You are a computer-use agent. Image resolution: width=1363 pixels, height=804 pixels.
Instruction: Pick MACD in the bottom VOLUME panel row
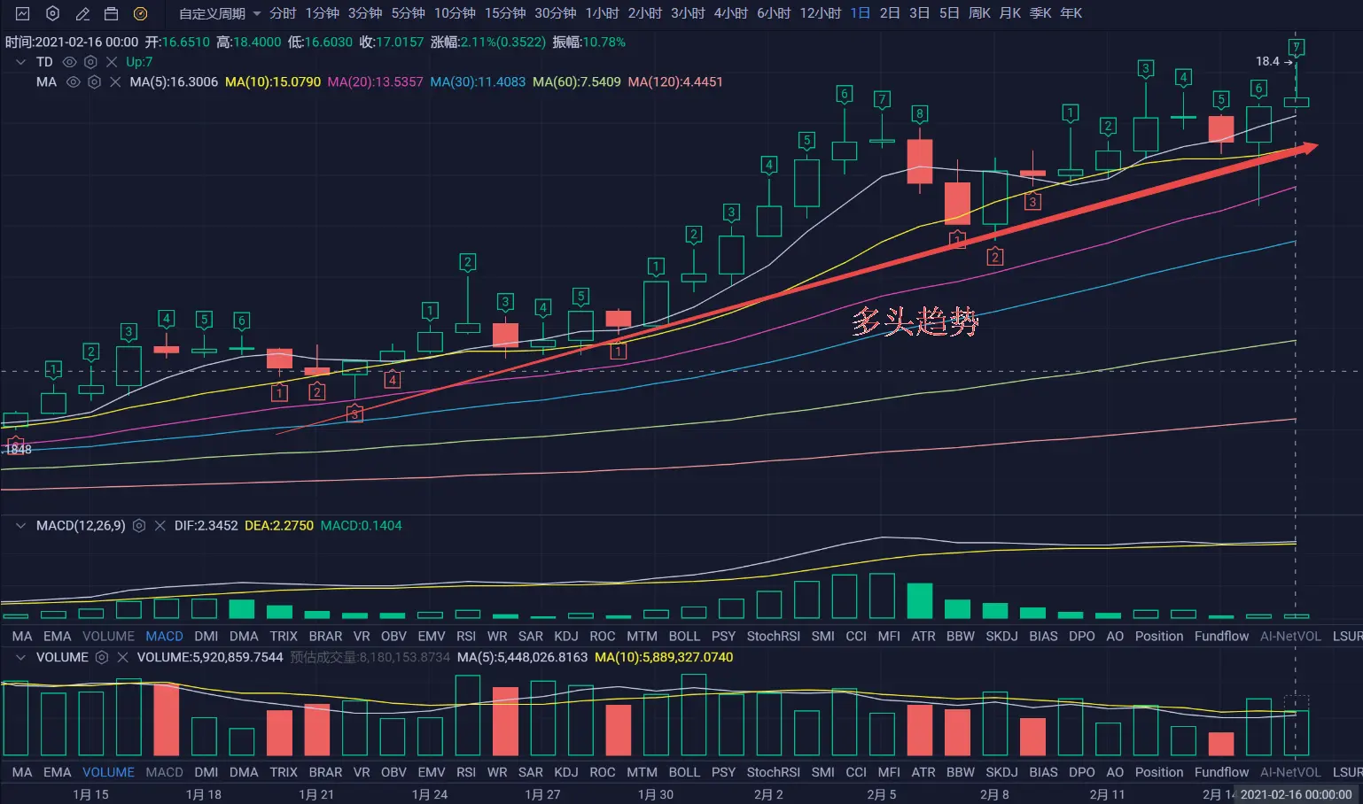point(164,773)
